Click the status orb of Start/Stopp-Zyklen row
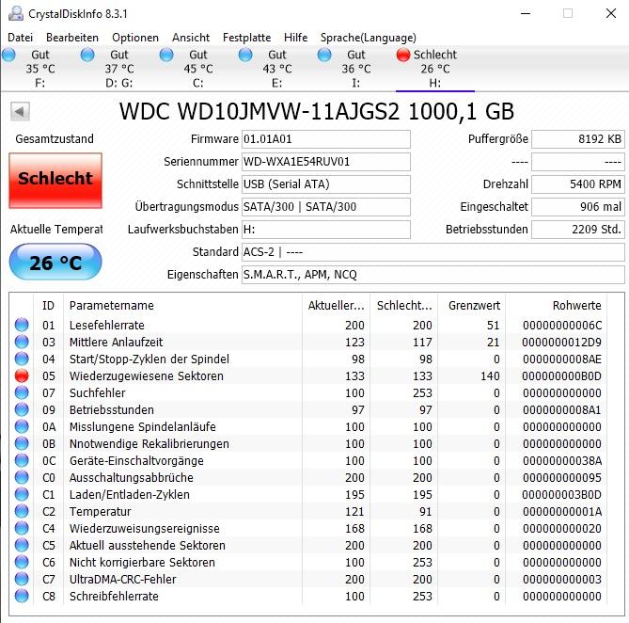The height and width of the screenshot is (623, 629). (22, 359)
